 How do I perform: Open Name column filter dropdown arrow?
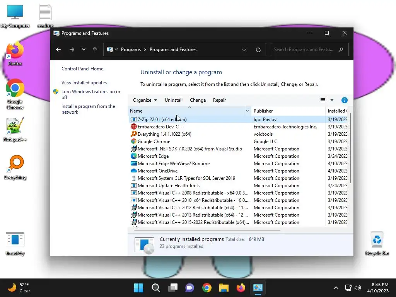click(x=247, y=111)
